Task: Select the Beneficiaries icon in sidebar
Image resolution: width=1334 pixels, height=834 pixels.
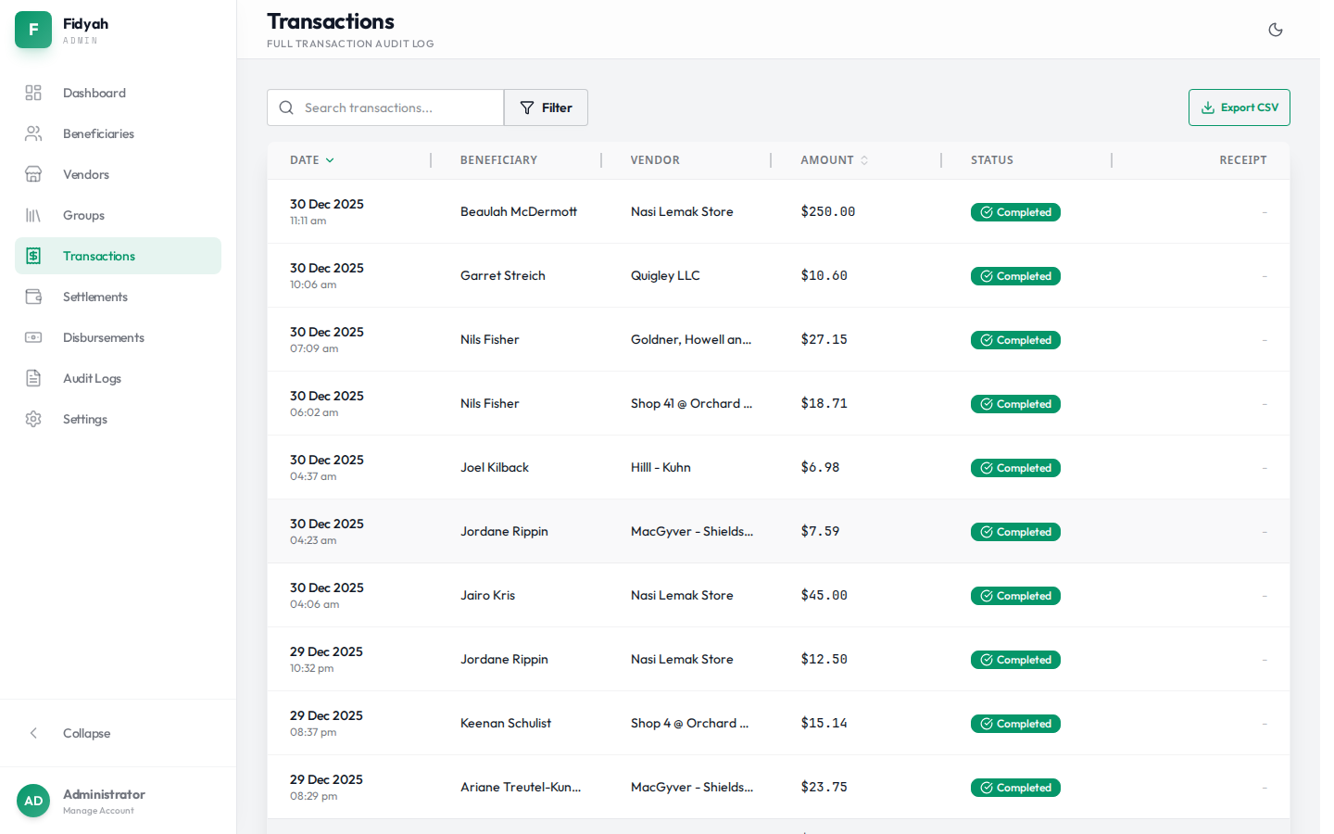Action: pyautogui.click(x=33, y=133)
